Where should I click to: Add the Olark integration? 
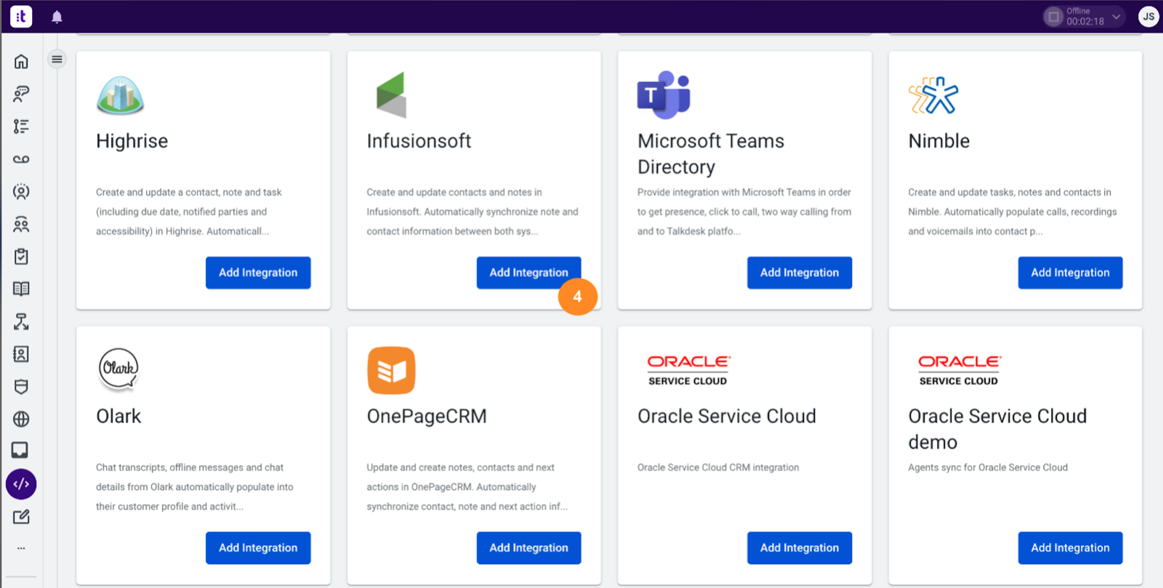[258, 548]
